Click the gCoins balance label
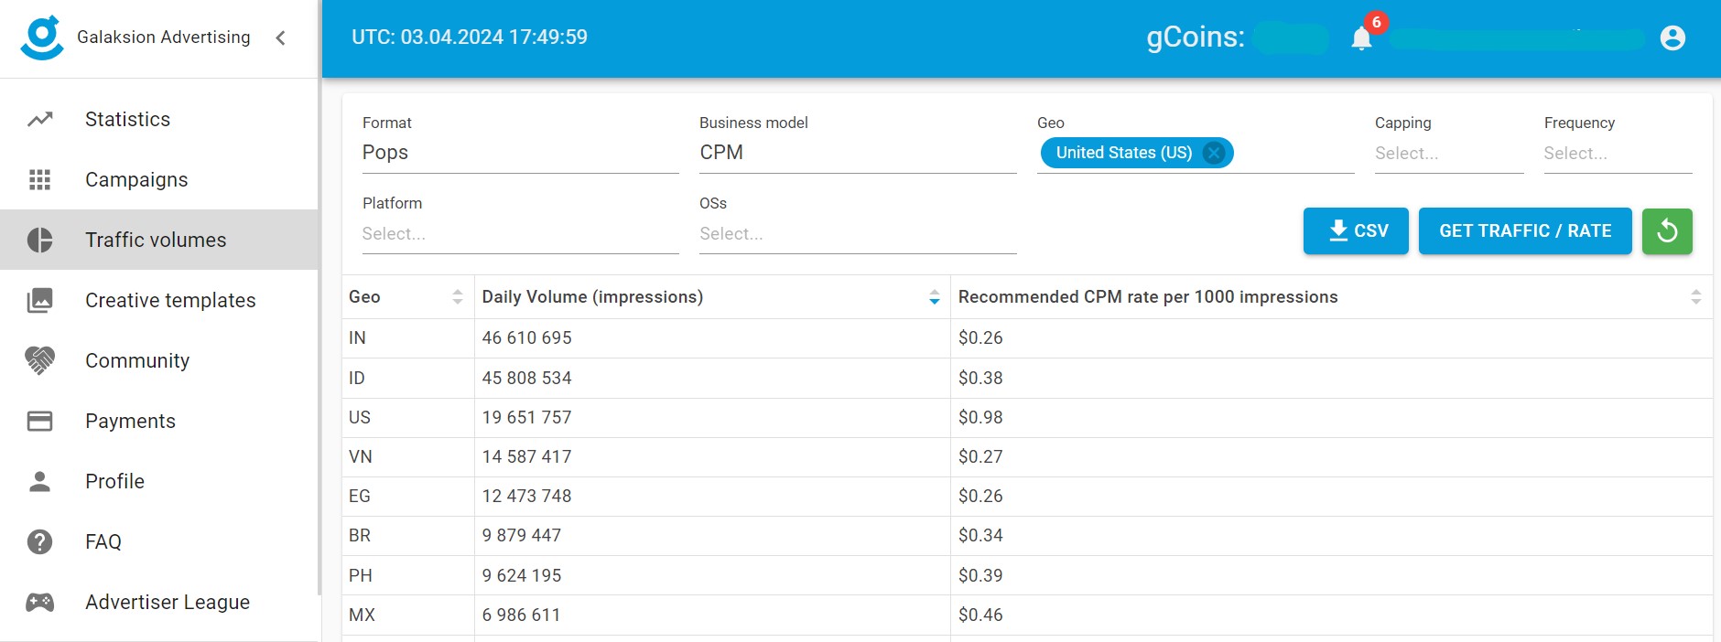This screenshot has width=1721, height=642. 1196,37
